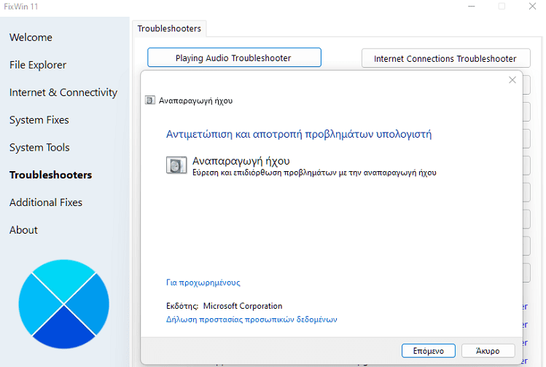
Task: Click the heading Αντιμετώπιση και αποτροπή προβλημάτων υπολογιστή
Action: click(299, 134)
